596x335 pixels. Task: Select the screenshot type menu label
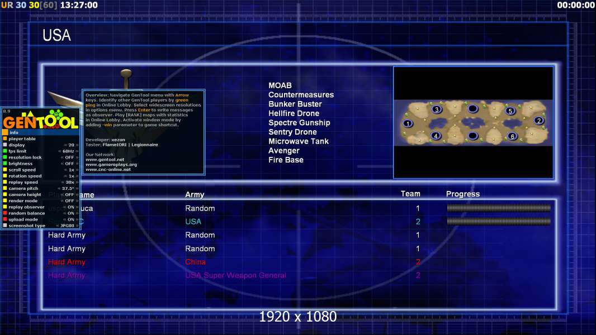27,226
